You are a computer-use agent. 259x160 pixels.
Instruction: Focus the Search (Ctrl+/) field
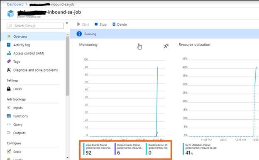click(35, 26)
